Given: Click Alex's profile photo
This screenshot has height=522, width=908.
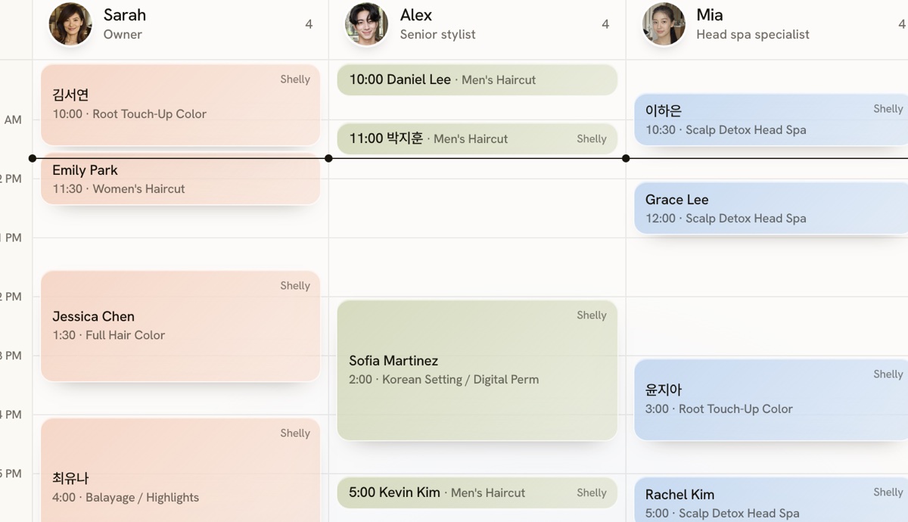Looking at the screenshot, I should 367,24.
